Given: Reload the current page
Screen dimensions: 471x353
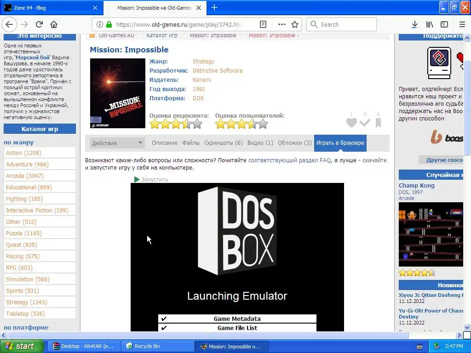Looking at the screenshot, I should click(x=40, y=24).
